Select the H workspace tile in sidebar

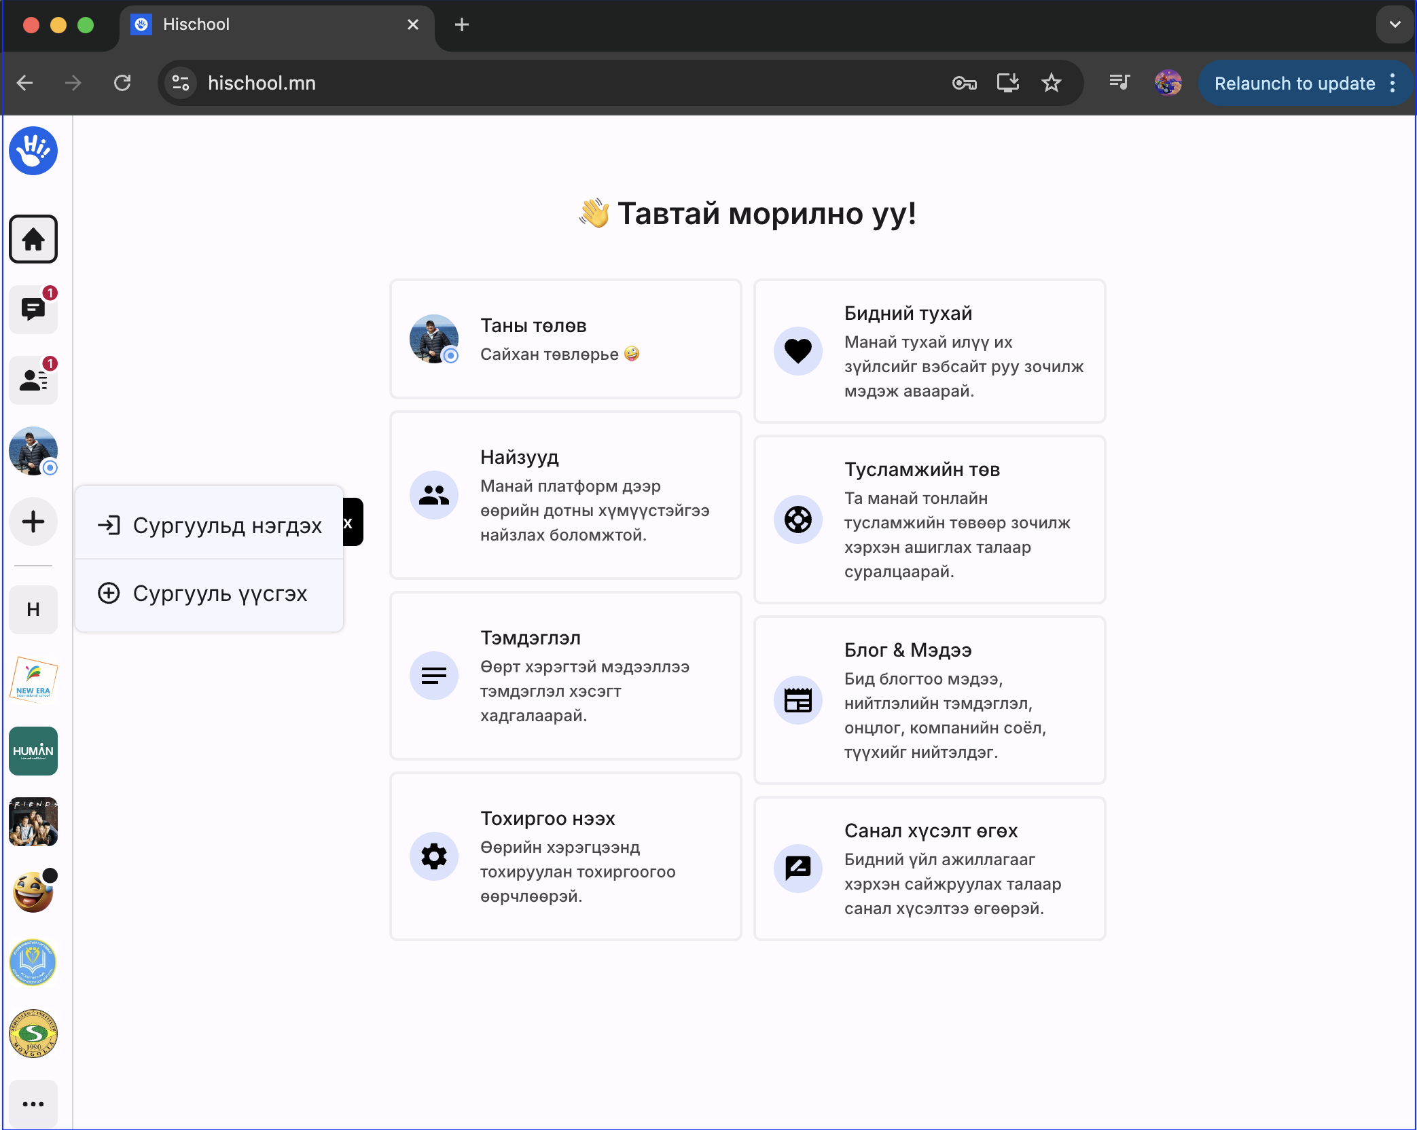coord(33,609)
